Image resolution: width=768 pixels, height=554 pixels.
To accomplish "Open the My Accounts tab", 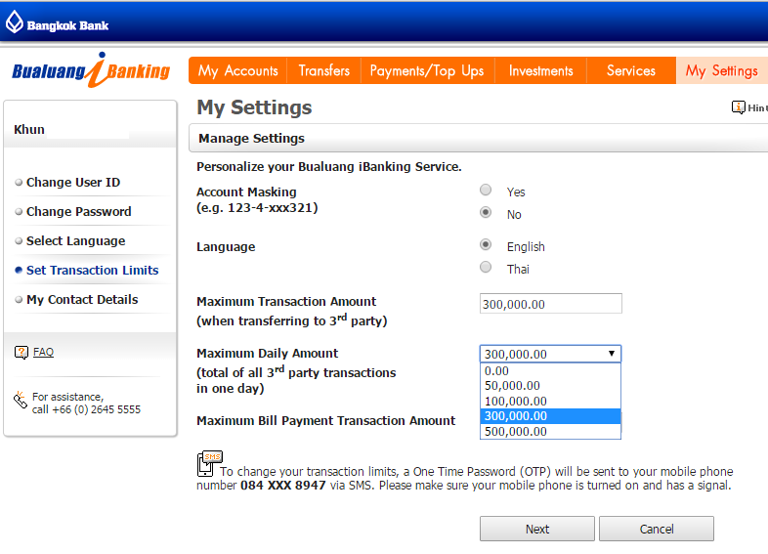I will [238, 70].
